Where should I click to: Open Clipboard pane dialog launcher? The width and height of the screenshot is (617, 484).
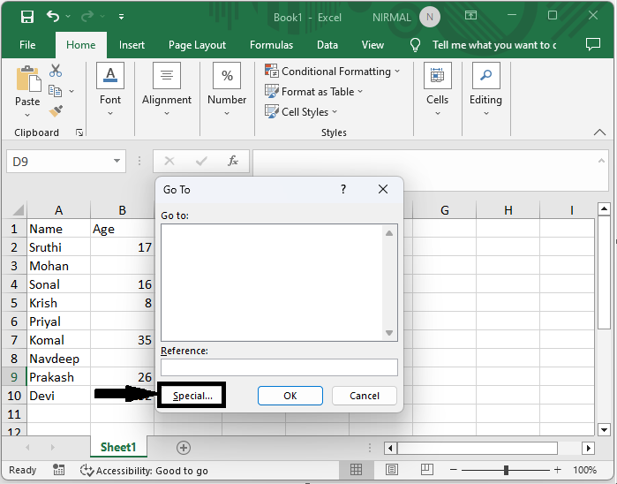point(79,132)
